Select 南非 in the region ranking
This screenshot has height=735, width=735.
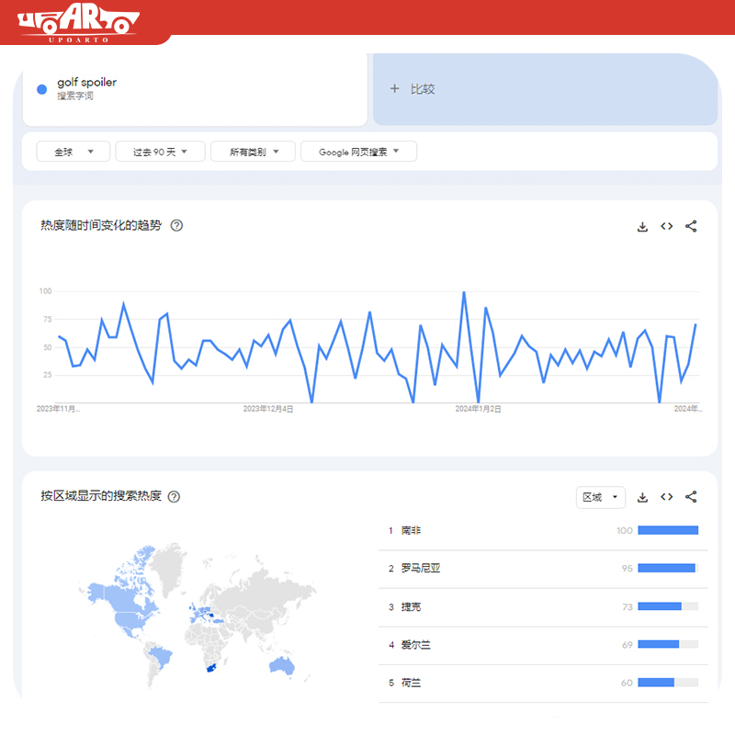pos(543,531)
